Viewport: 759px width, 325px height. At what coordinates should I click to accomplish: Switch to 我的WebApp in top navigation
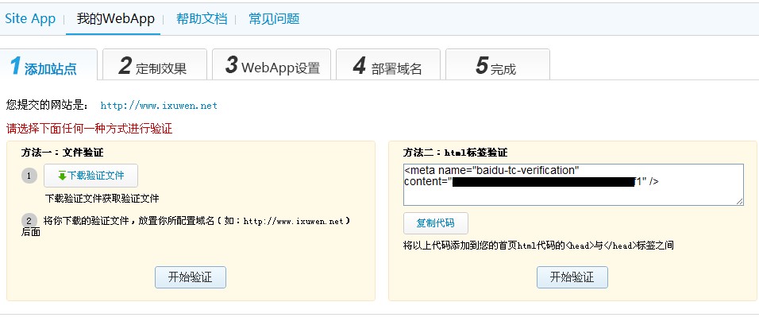115,18
